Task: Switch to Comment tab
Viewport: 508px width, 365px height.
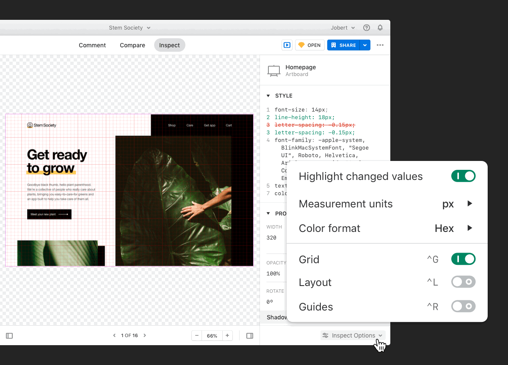Action: coord(92,45)
